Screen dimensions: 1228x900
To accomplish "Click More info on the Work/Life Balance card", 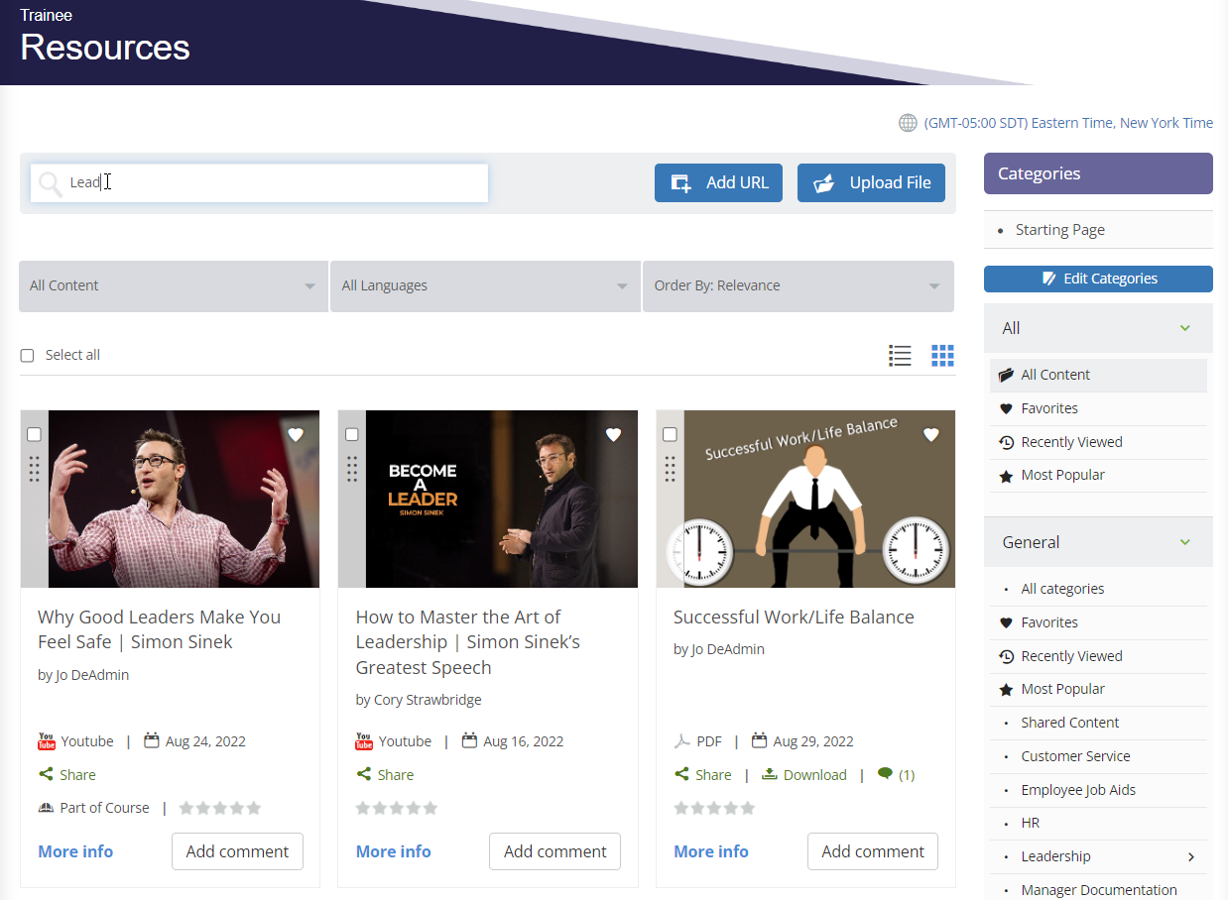I will 710,850.
